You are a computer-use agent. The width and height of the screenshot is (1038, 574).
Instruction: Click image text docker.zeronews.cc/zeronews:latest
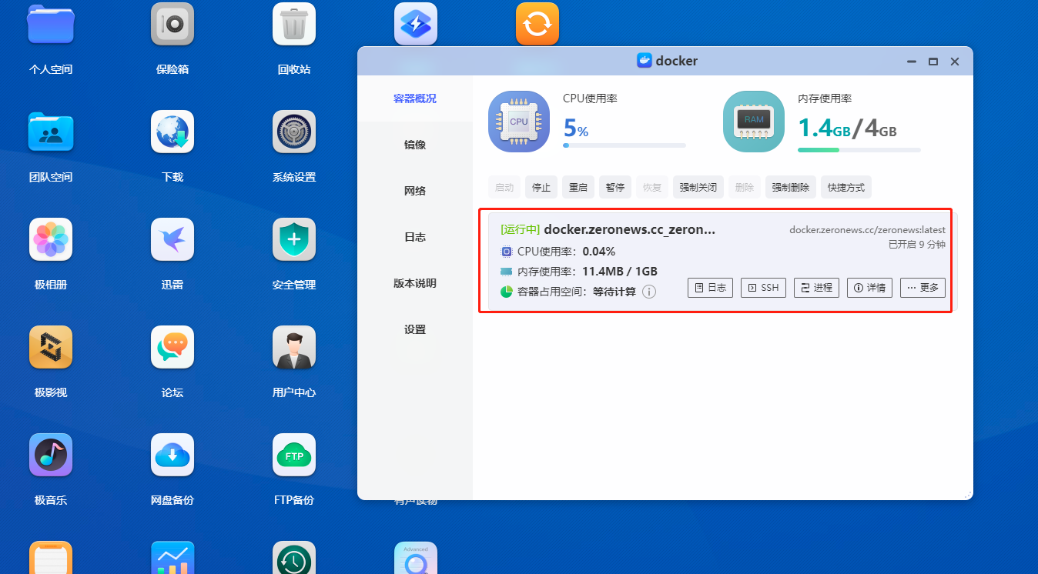pyautogui.click(x=867, y=230)
